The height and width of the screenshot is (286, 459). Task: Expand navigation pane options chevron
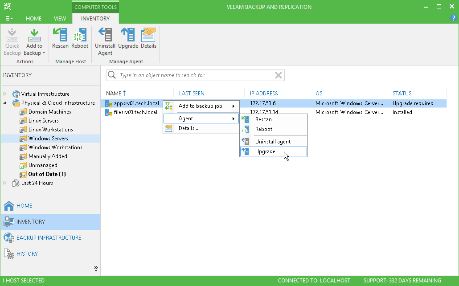pos(96,269)
